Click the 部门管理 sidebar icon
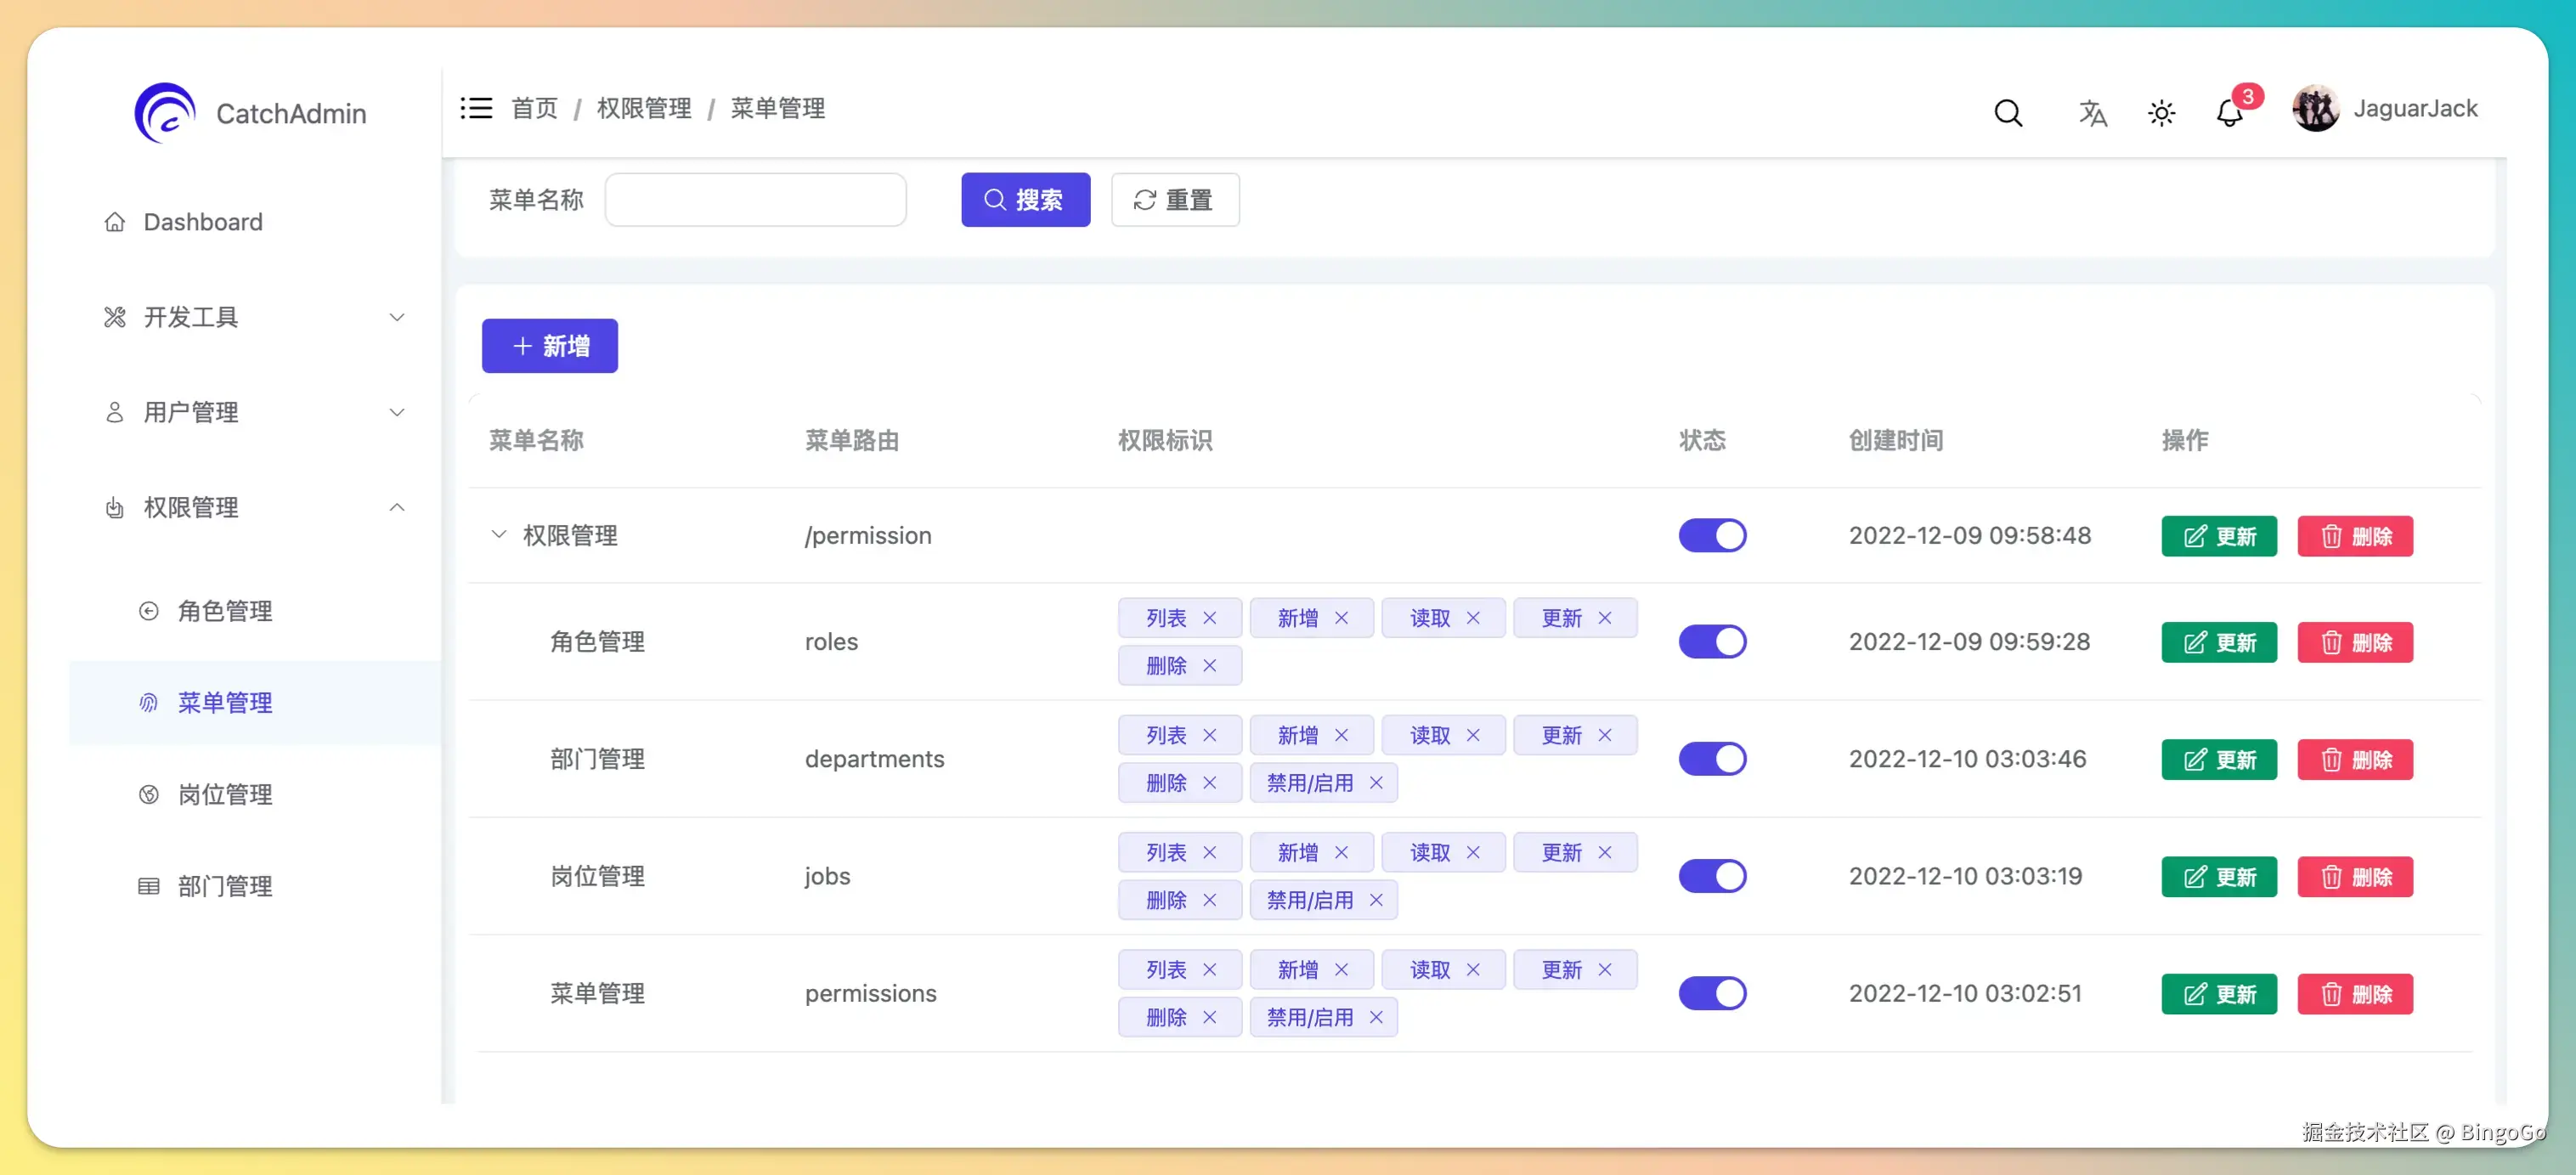 tap(148, 885)
